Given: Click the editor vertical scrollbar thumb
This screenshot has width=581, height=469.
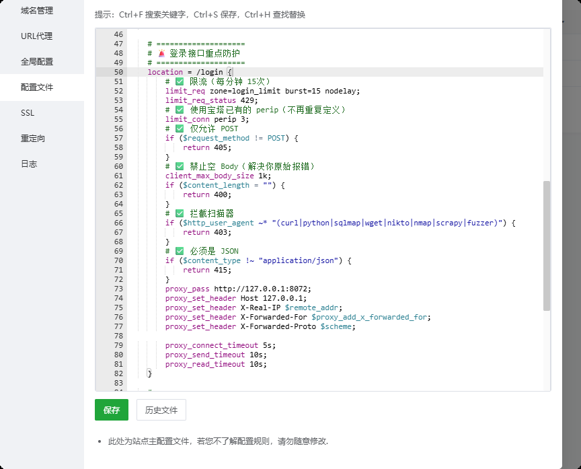Looking at the screenshot, I should pos(547,246).
